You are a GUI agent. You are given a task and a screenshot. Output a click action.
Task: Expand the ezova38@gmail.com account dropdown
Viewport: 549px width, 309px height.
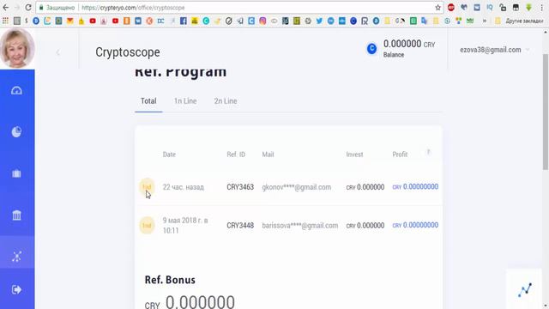pyautogui.click(x=494, y=50)
